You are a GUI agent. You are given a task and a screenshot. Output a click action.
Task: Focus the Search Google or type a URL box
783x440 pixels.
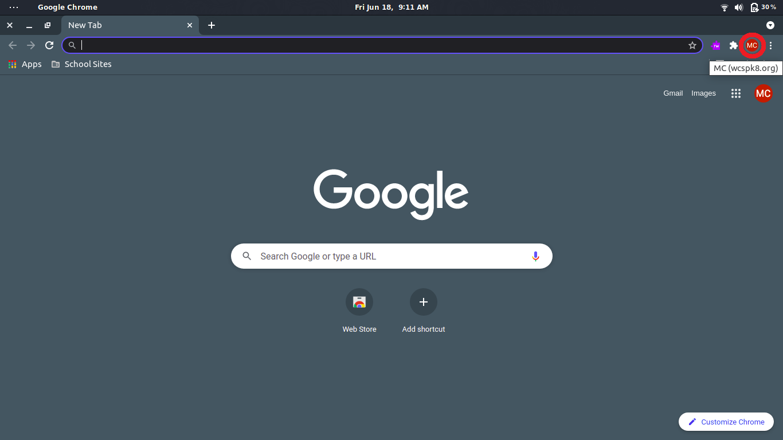pos(391,256)
